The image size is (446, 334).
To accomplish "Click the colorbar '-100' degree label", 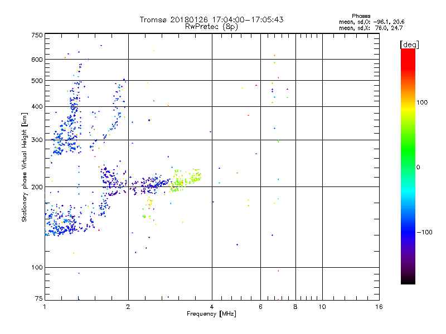I will pyautogui.click(x=425, y=232).
